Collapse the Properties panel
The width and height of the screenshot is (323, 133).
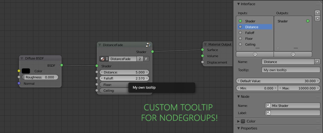tap(239, 128)
